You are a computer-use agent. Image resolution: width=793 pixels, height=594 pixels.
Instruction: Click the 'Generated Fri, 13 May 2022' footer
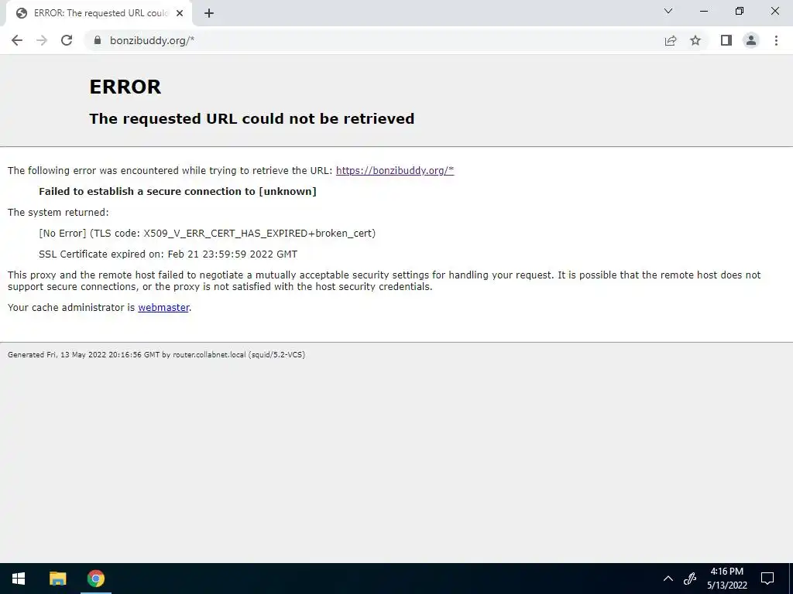tap(156, 354)
